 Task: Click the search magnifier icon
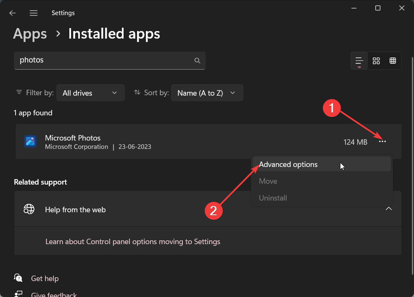[x=197, y=60]
